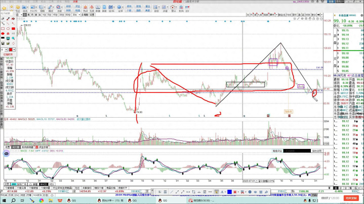Toggle the 多周期 multi-period view

tap(85, 15)
